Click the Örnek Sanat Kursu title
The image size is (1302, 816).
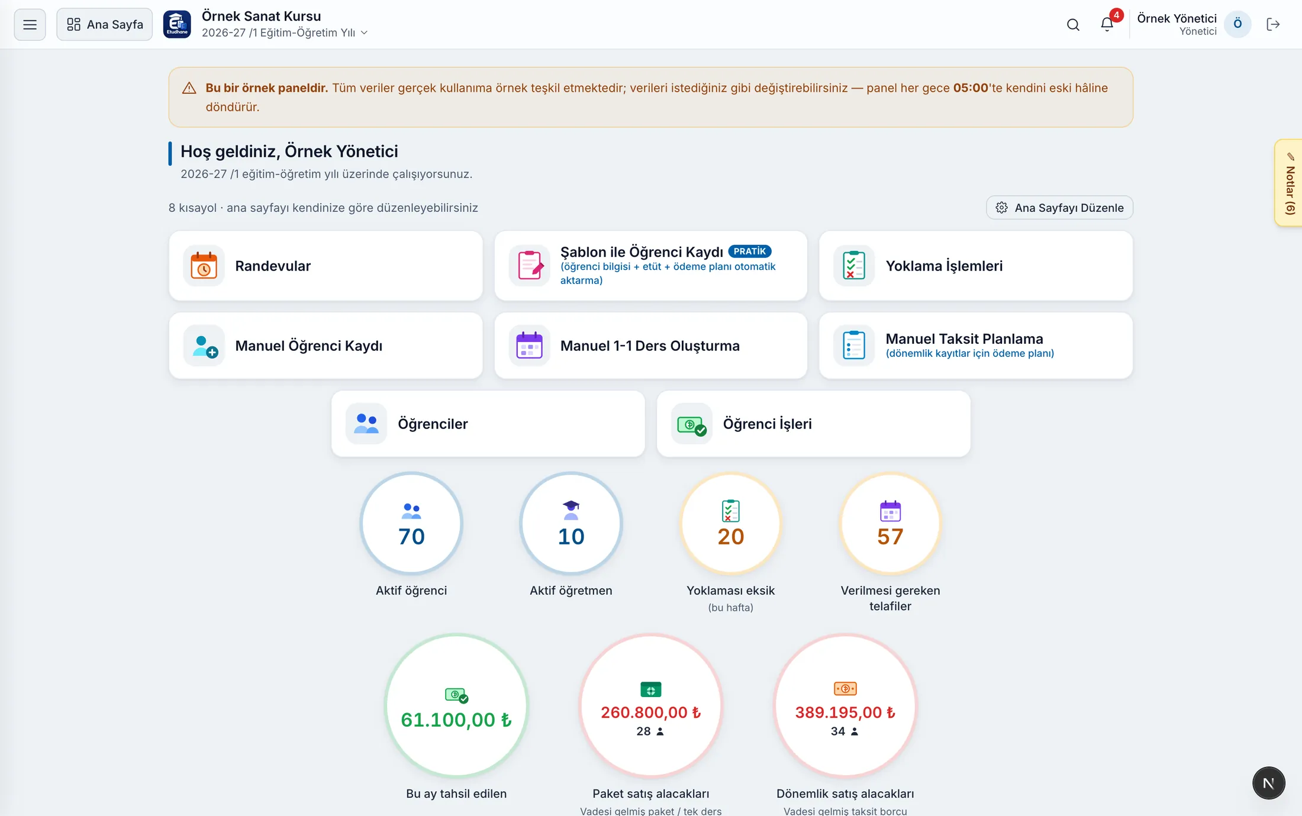pos(261,16)
